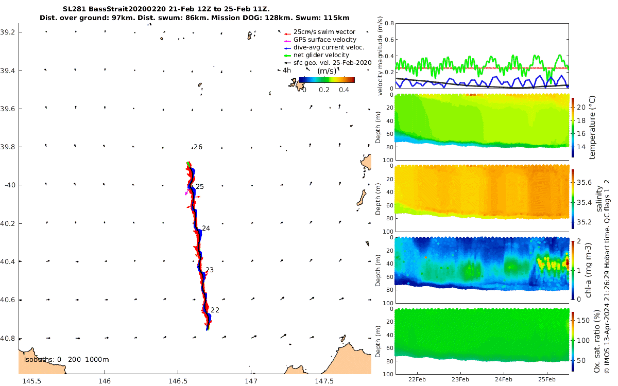618x386 pixels.
Task: Click the 'GPS surface velocity' legend entry
Action: [x=320, y=40]
